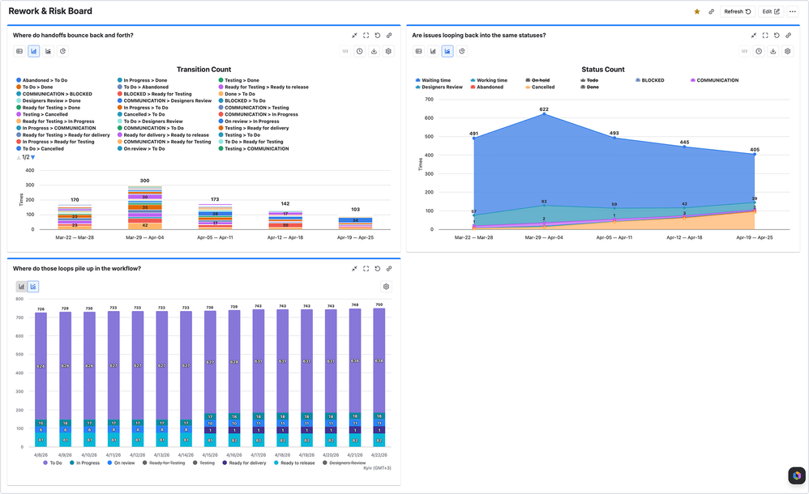Click the Refresh button
Screen dimensions: 809x494
click(x=737, y=12)
